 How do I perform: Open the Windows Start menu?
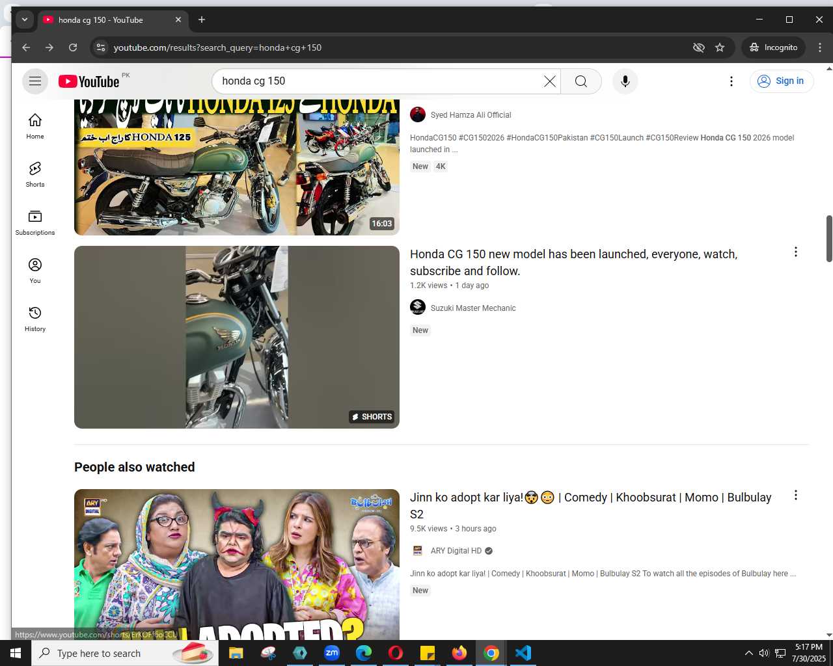tap(16, 653)
